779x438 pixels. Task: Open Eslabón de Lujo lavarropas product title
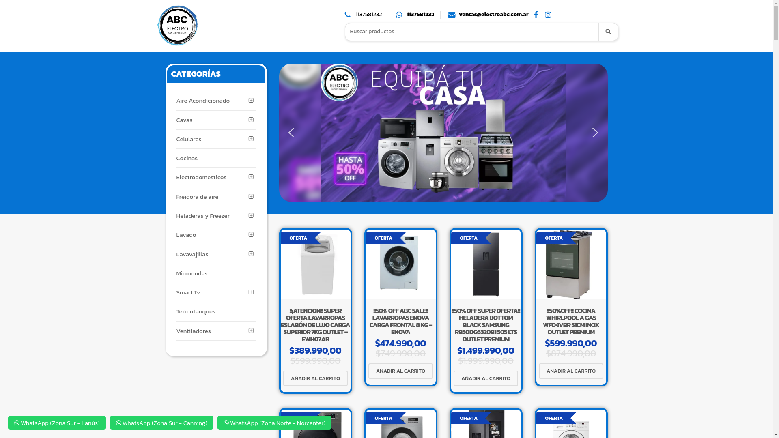[x=315, y=325]
